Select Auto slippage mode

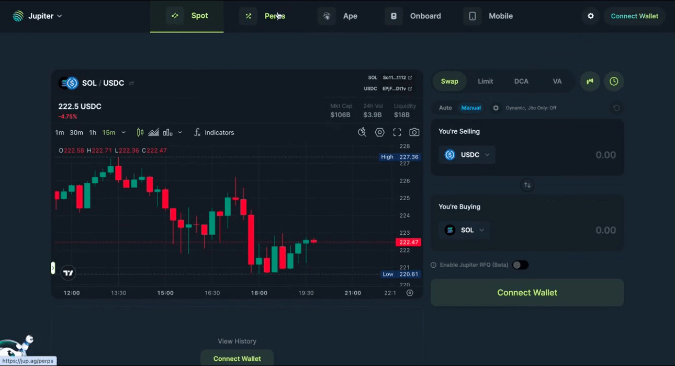(x=445, y=108)
